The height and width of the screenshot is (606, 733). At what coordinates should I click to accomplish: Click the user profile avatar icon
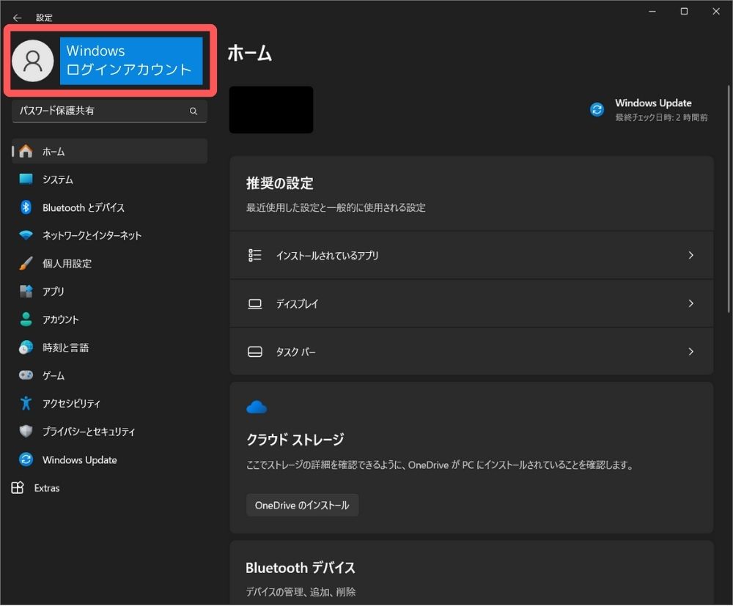tap(33, 61)
